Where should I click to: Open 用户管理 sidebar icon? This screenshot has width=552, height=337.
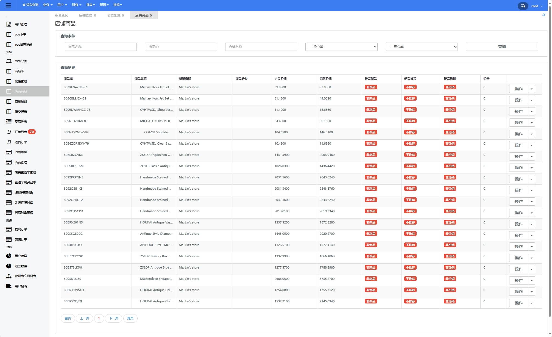(9, 24)
